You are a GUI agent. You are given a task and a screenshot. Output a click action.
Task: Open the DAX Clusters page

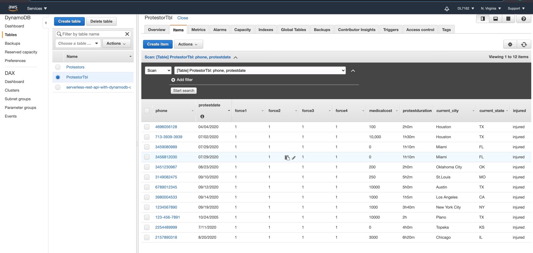pos(12,90)
